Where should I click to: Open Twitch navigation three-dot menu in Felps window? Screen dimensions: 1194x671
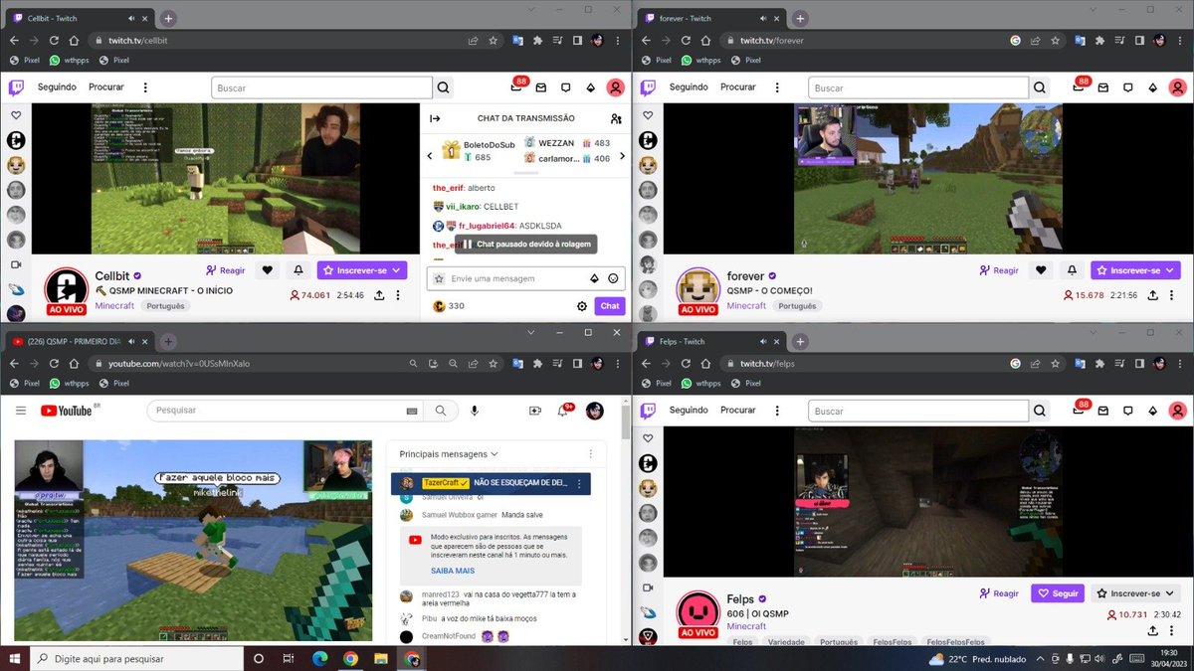point(776,411)
